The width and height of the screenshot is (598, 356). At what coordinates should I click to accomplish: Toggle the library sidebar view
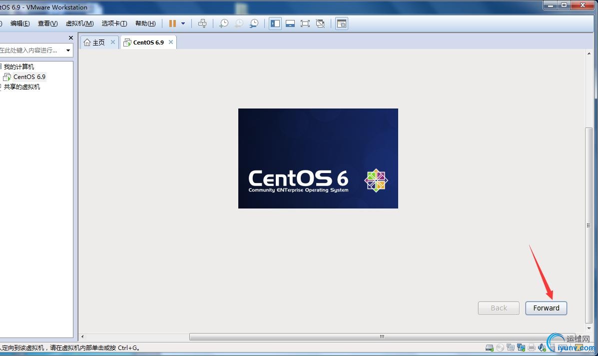tap(275, 23)
